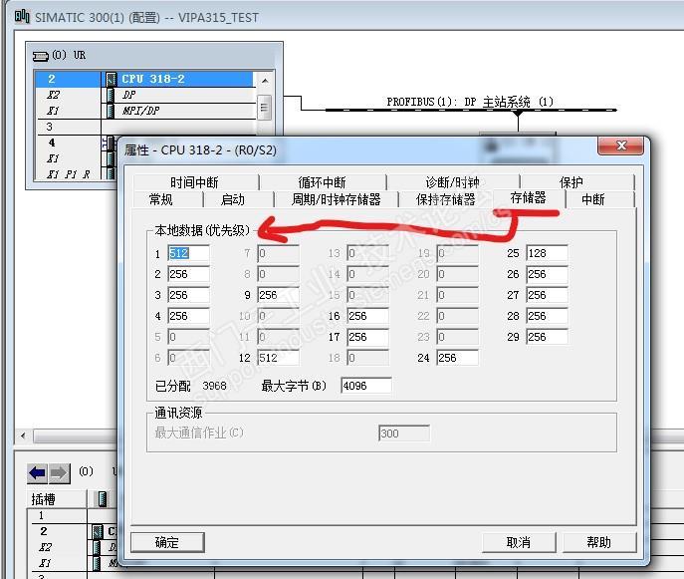684x579 pixels.
Task: Click priority 24 local data field
Action: 458,358
